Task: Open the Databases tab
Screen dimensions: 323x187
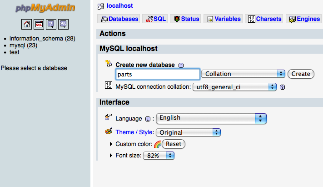Action: click(x=119, y=19)
